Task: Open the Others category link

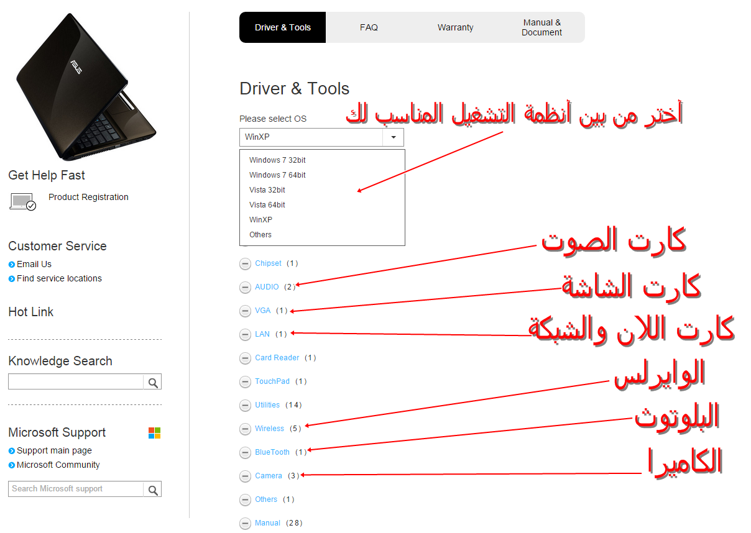Action: click(266, 499)
